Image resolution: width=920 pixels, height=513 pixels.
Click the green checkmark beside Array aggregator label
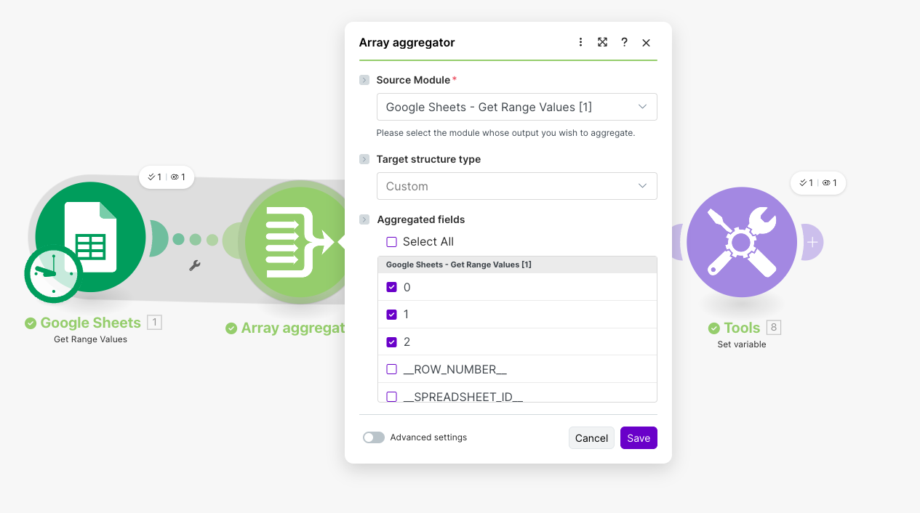[x=231, y=328]
